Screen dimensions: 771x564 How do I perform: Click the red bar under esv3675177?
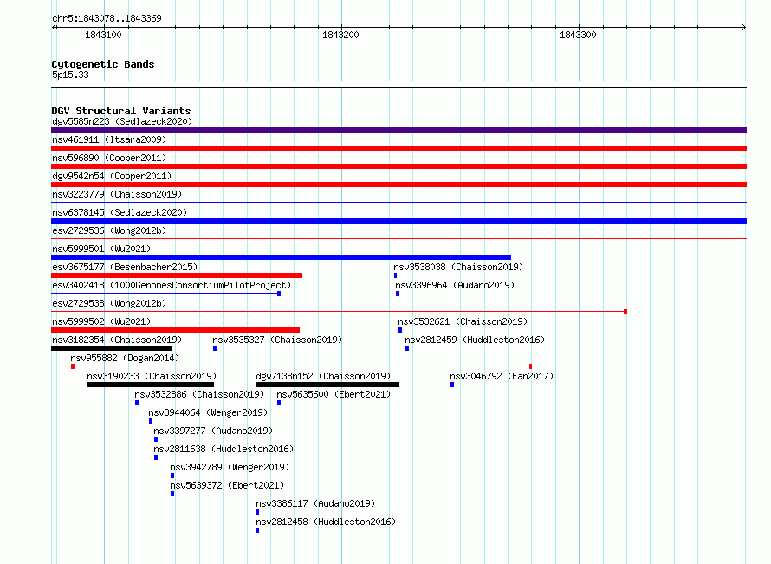(x=177, y=276)
